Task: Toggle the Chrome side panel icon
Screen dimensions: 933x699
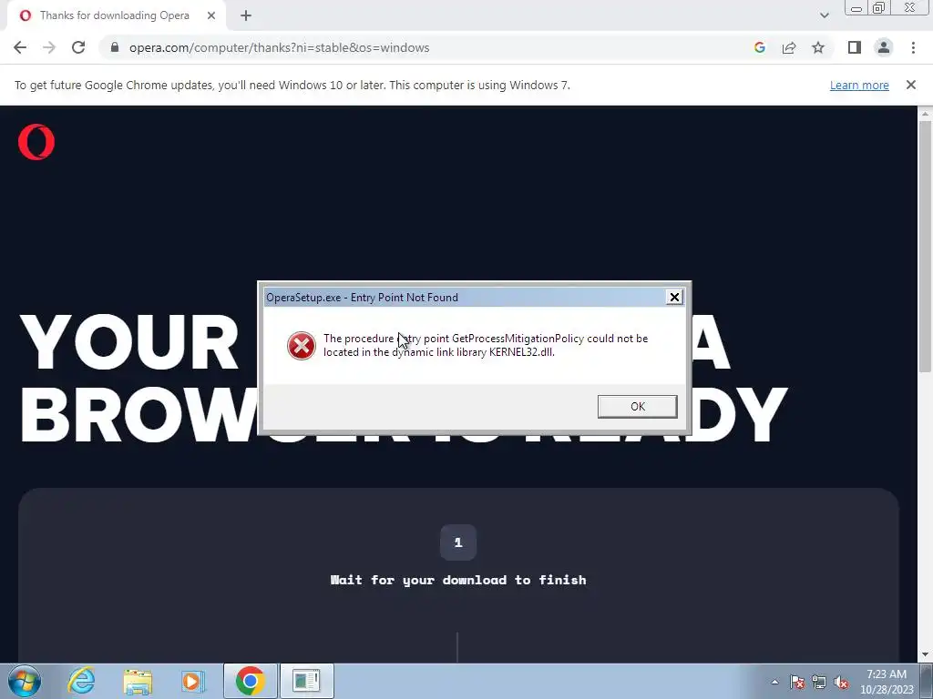Action: (x=855, y=47)
